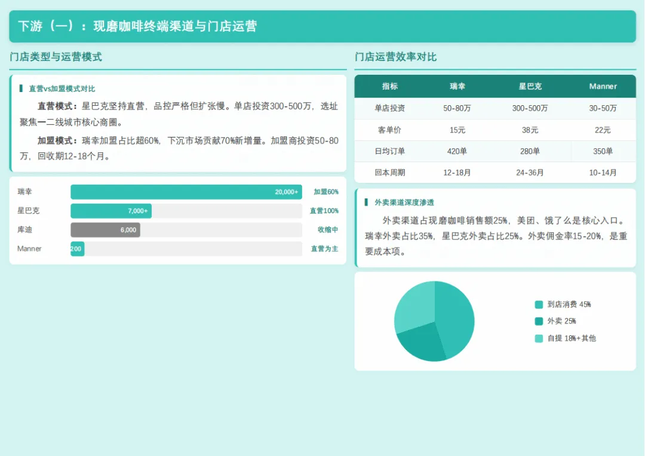This screenshot has width=645, height=456.
Task: Click the subheading 直营vs加盟模式对比
Action: (x=62, y=88)
